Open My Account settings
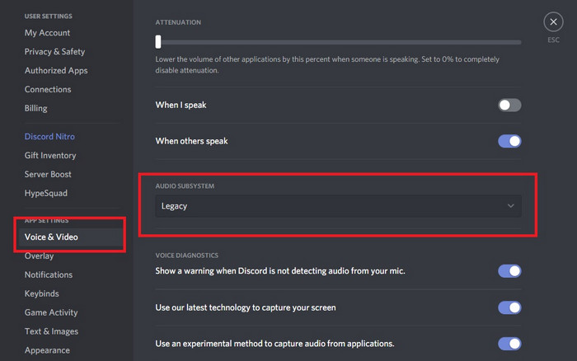Image resolution: width=577 pixels, height=361 pixels. [x=47, y=33]
